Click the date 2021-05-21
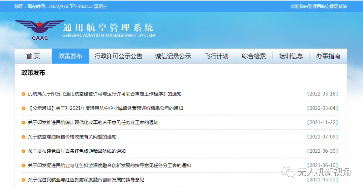The width and height of the screenshot is (363, 188). [322, 180]
